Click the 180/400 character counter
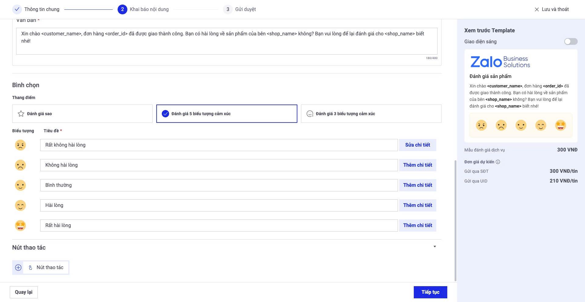585x302 pixels. (x=432, y=58)
